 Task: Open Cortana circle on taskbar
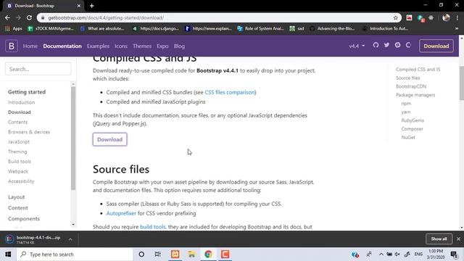(141, 254)
